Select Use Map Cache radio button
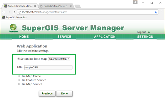 19,76
